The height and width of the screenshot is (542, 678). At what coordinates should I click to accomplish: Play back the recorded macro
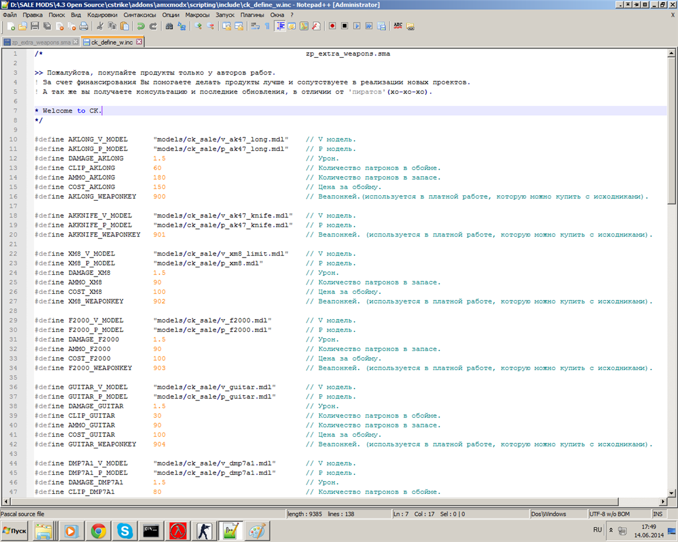(357, 26)
